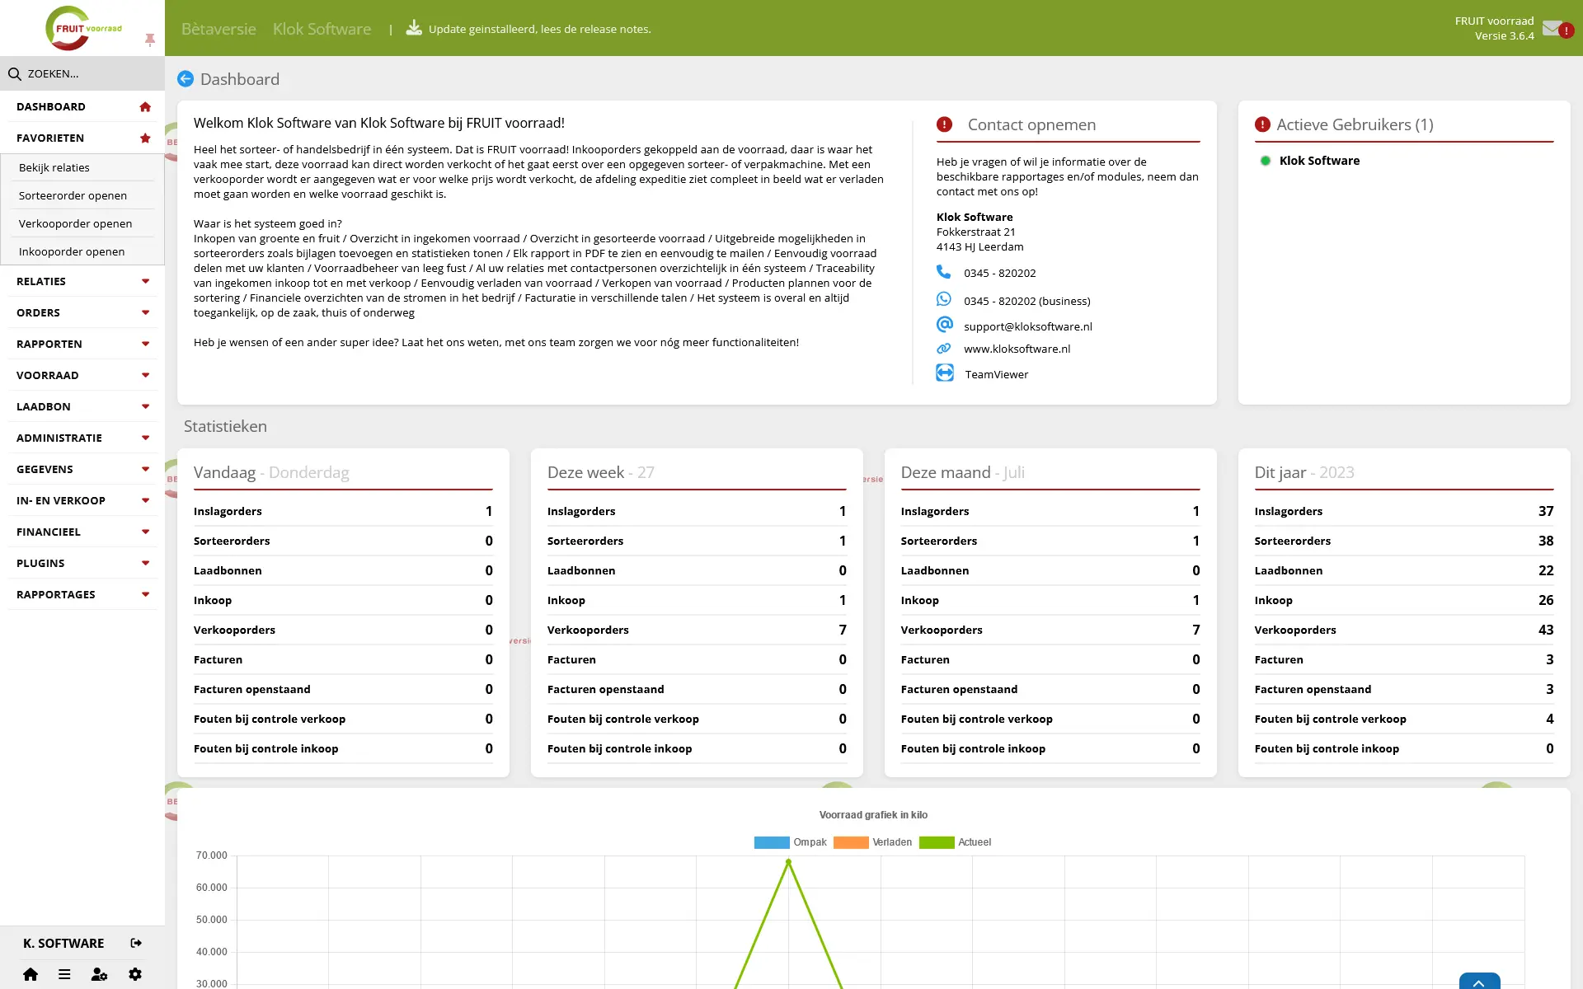Click Facturen openstaand row in Deze maand
This screenshot has width=1583, height=989.
pos(1050,689)
